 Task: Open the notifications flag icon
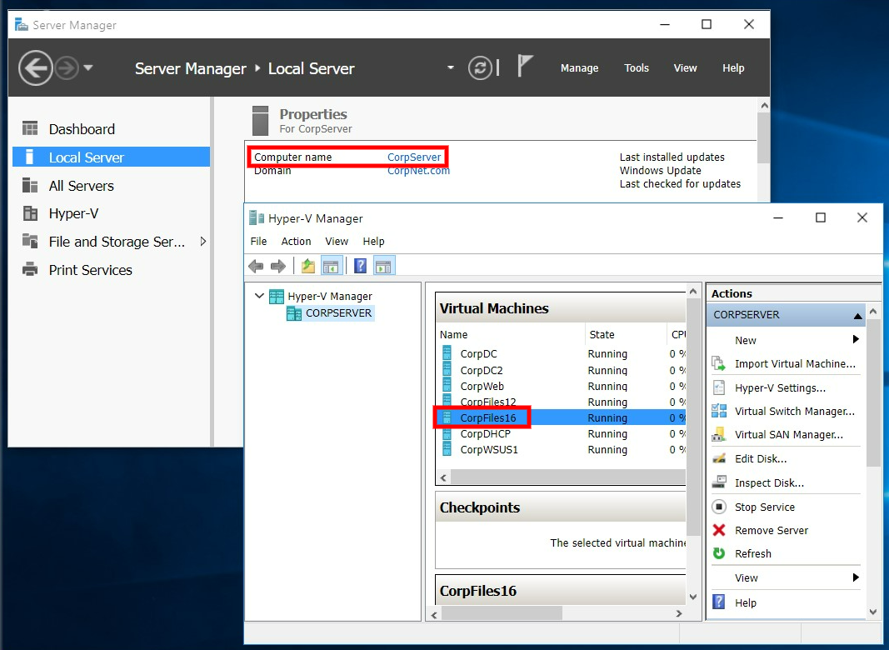(525, 66)
